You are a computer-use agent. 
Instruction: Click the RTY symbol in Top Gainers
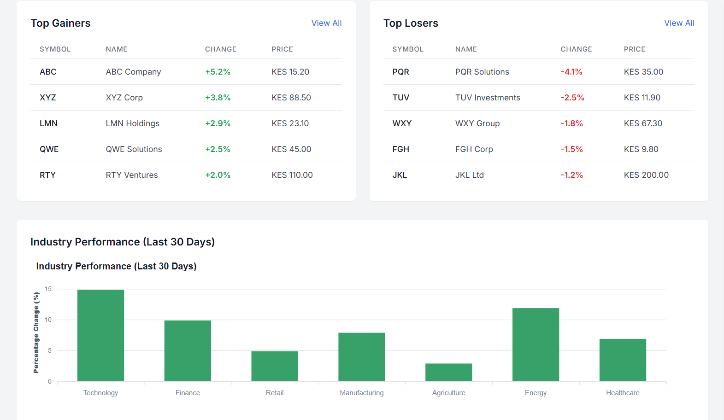tap(47, 175)
